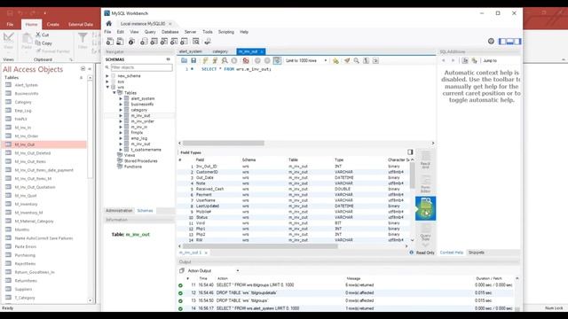Click the manual context help icon in SQL Additions
The width and height of the screenshot is (568, 319).
click(465, 60)
